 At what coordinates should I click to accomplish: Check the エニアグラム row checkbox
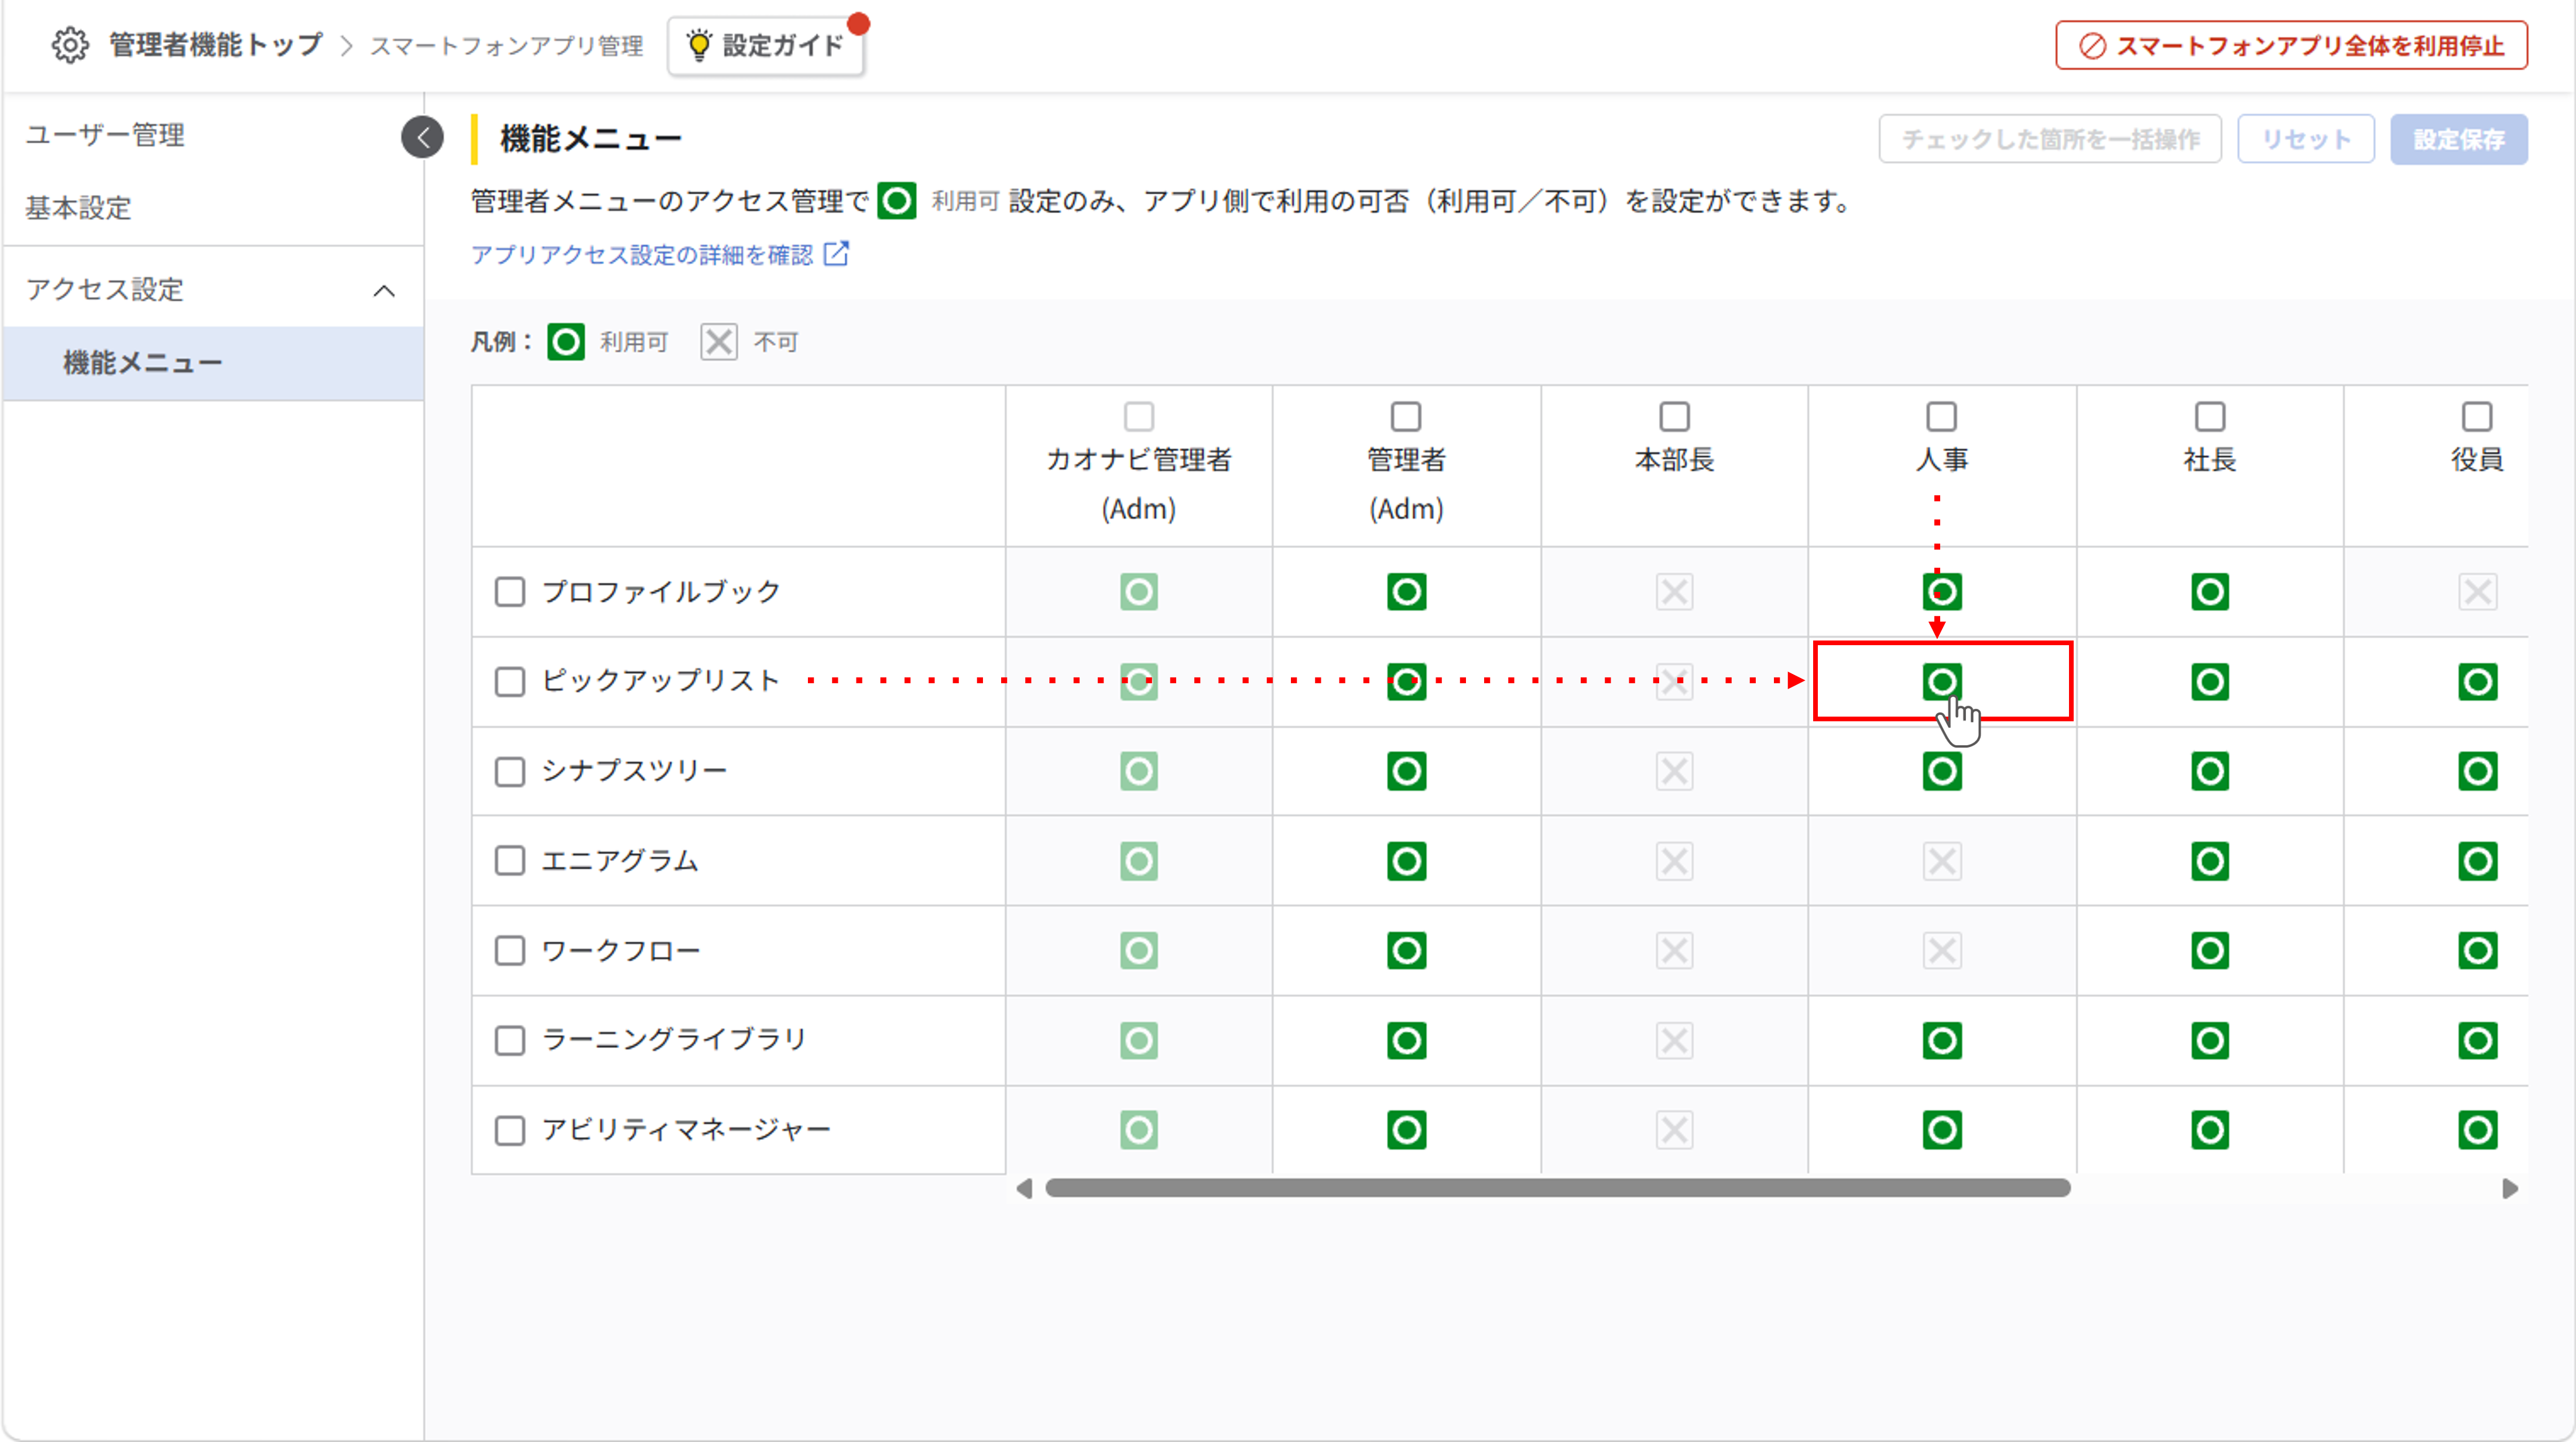click(x=510, y=861)
